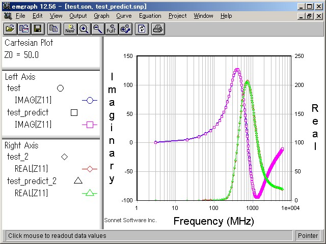
Task: Open the Window menu
Action: (x=203, y=16)
